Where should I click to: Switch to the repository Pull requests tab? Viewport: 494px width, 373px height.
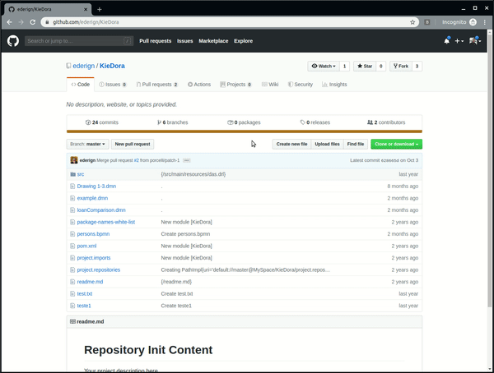[157, 85]
